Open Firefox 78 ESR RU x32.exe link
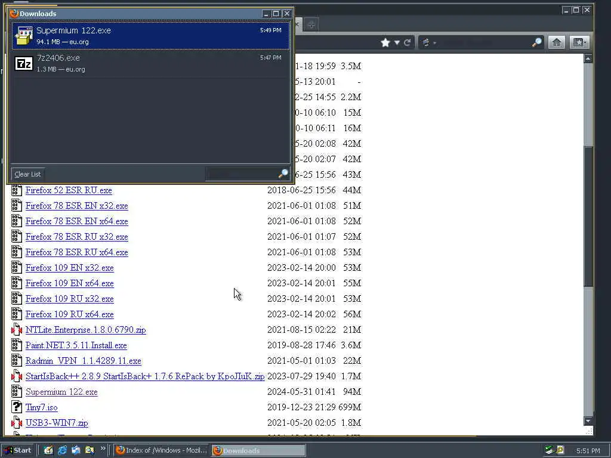 tap(77, 237)
